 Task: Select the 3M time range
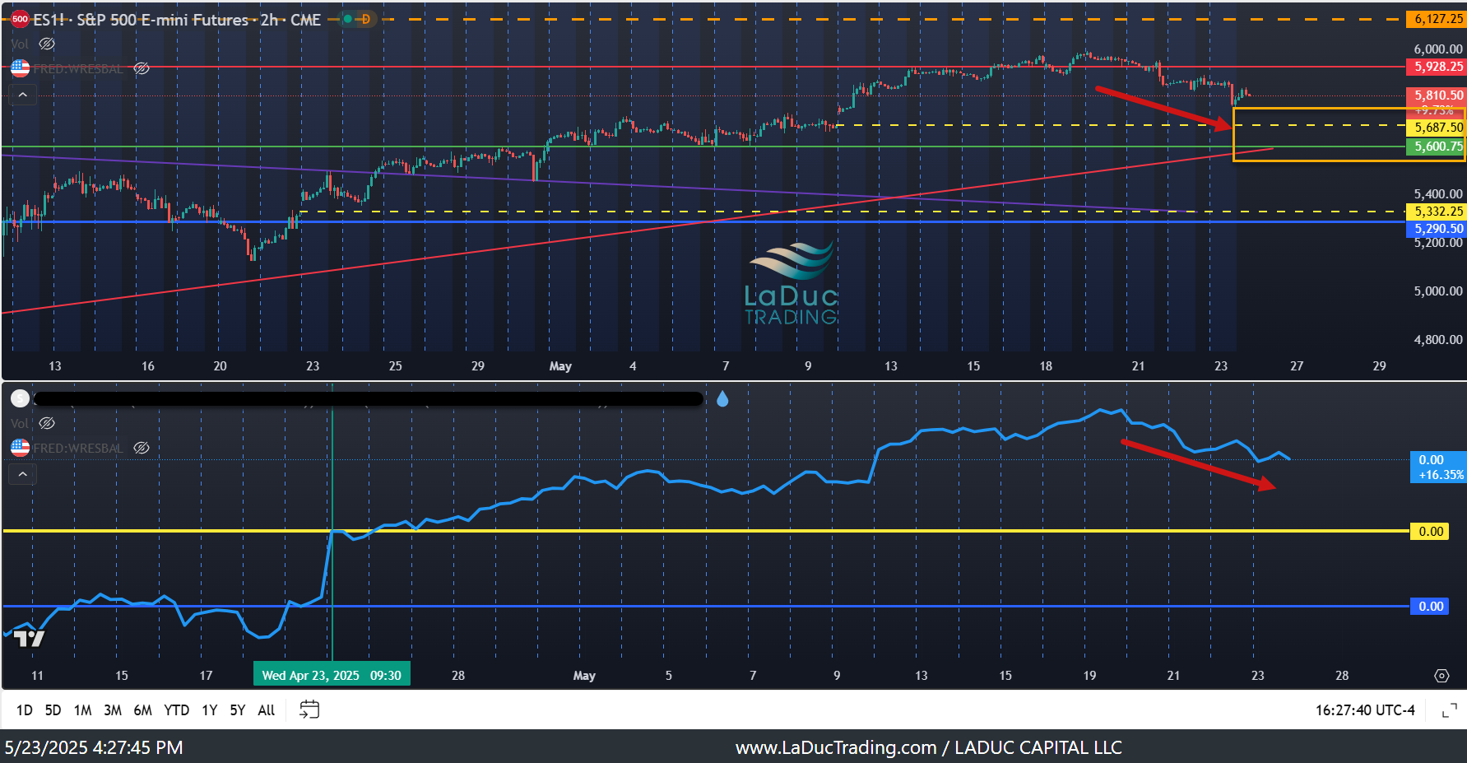[113, 709]
